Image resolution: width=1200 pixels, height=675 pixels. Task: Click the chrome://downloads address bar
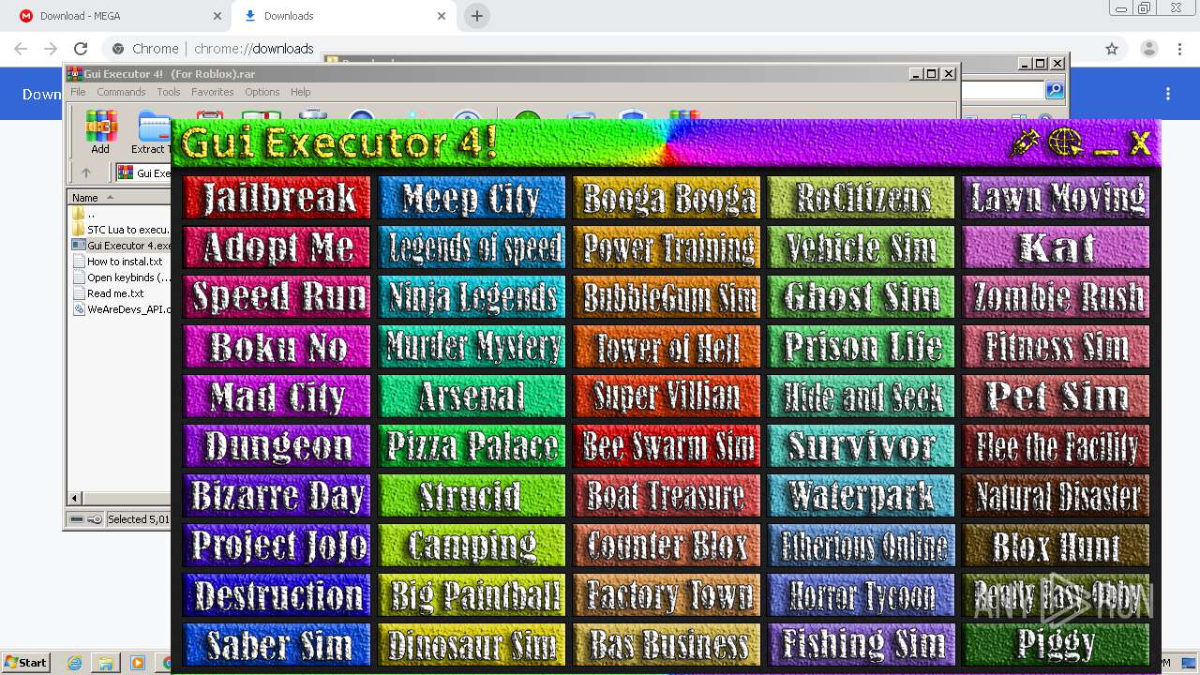[x=600, y=49]
